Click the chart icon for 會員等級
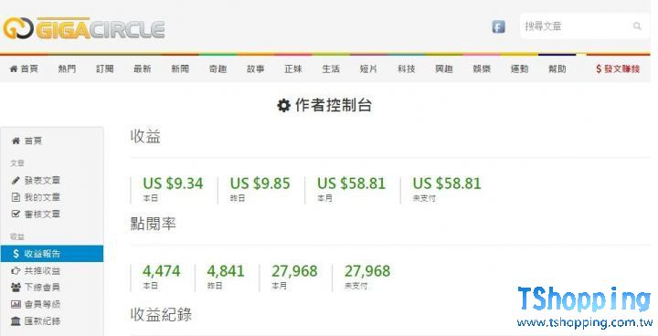This screenshot has height=336, width=658. click(x=16, y=304)
